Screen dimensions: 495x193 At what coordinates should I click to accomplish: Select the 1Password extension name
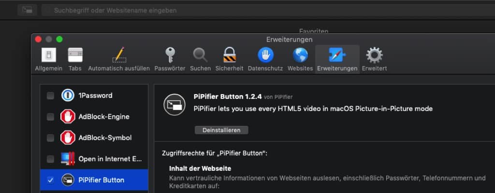point(95,96)
